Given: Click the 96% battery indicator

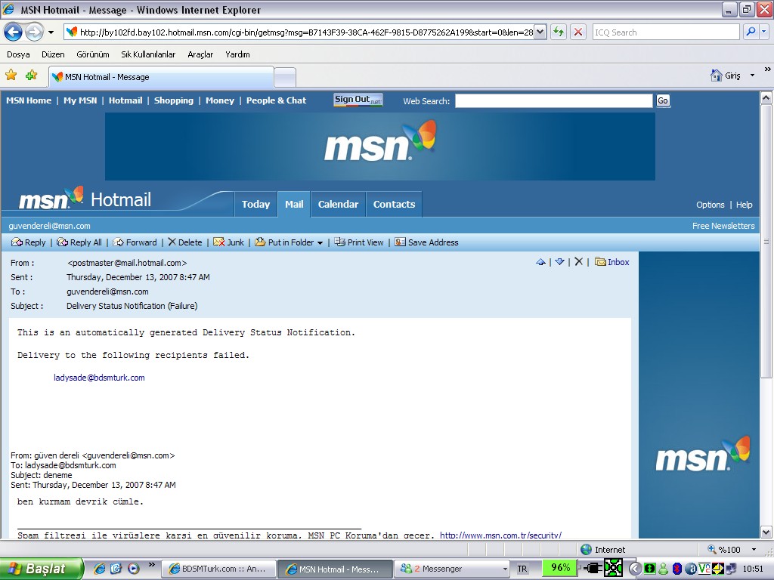Looking at the screenshot, I should point(560,568).
